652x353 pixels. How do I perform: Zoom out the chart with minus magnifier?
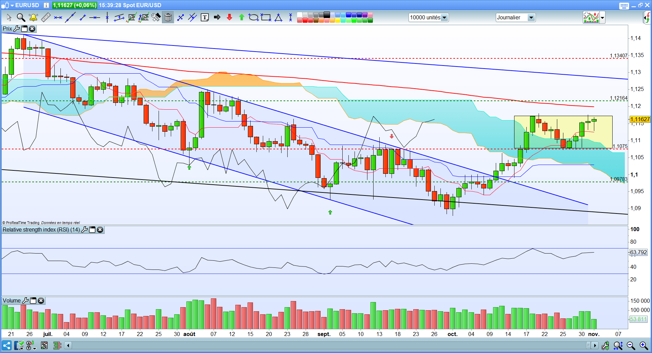tap(631, 346)
